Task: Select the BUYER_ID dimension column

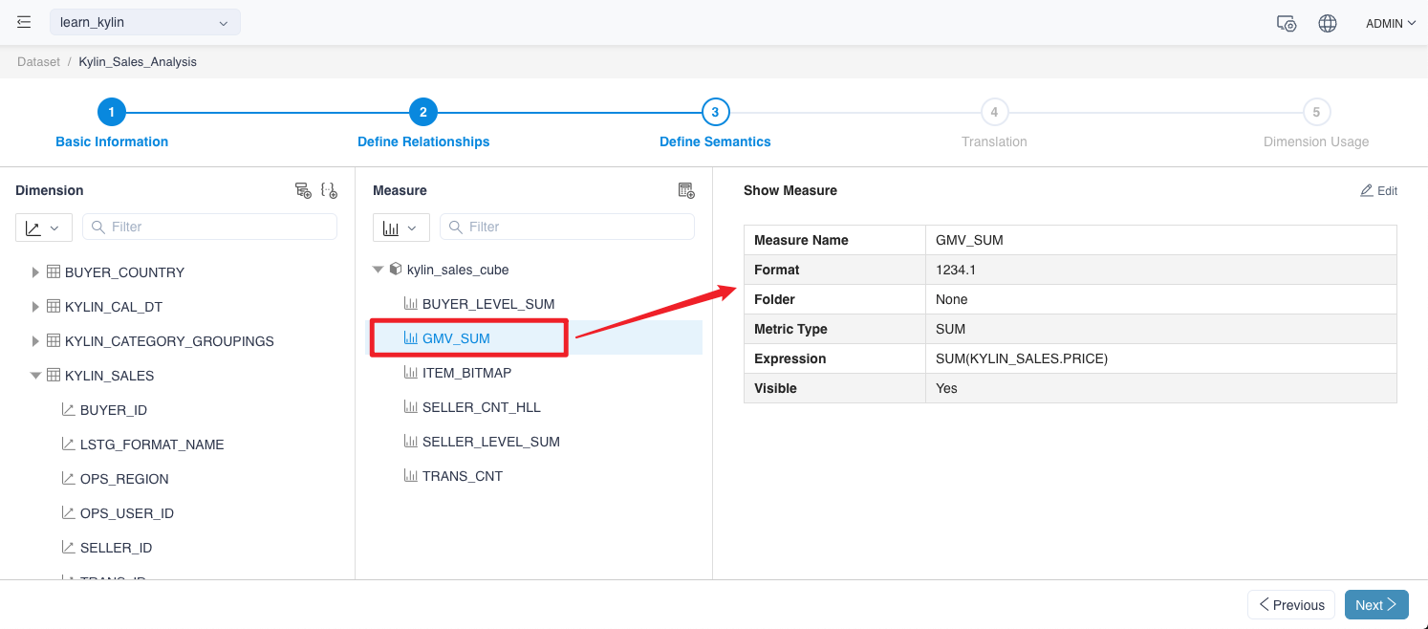Action: 113,410
